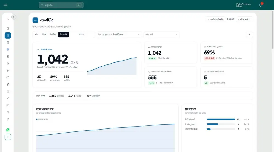
Task: Click the 555 not-returned 90+ days card
Action: (170, 77)
